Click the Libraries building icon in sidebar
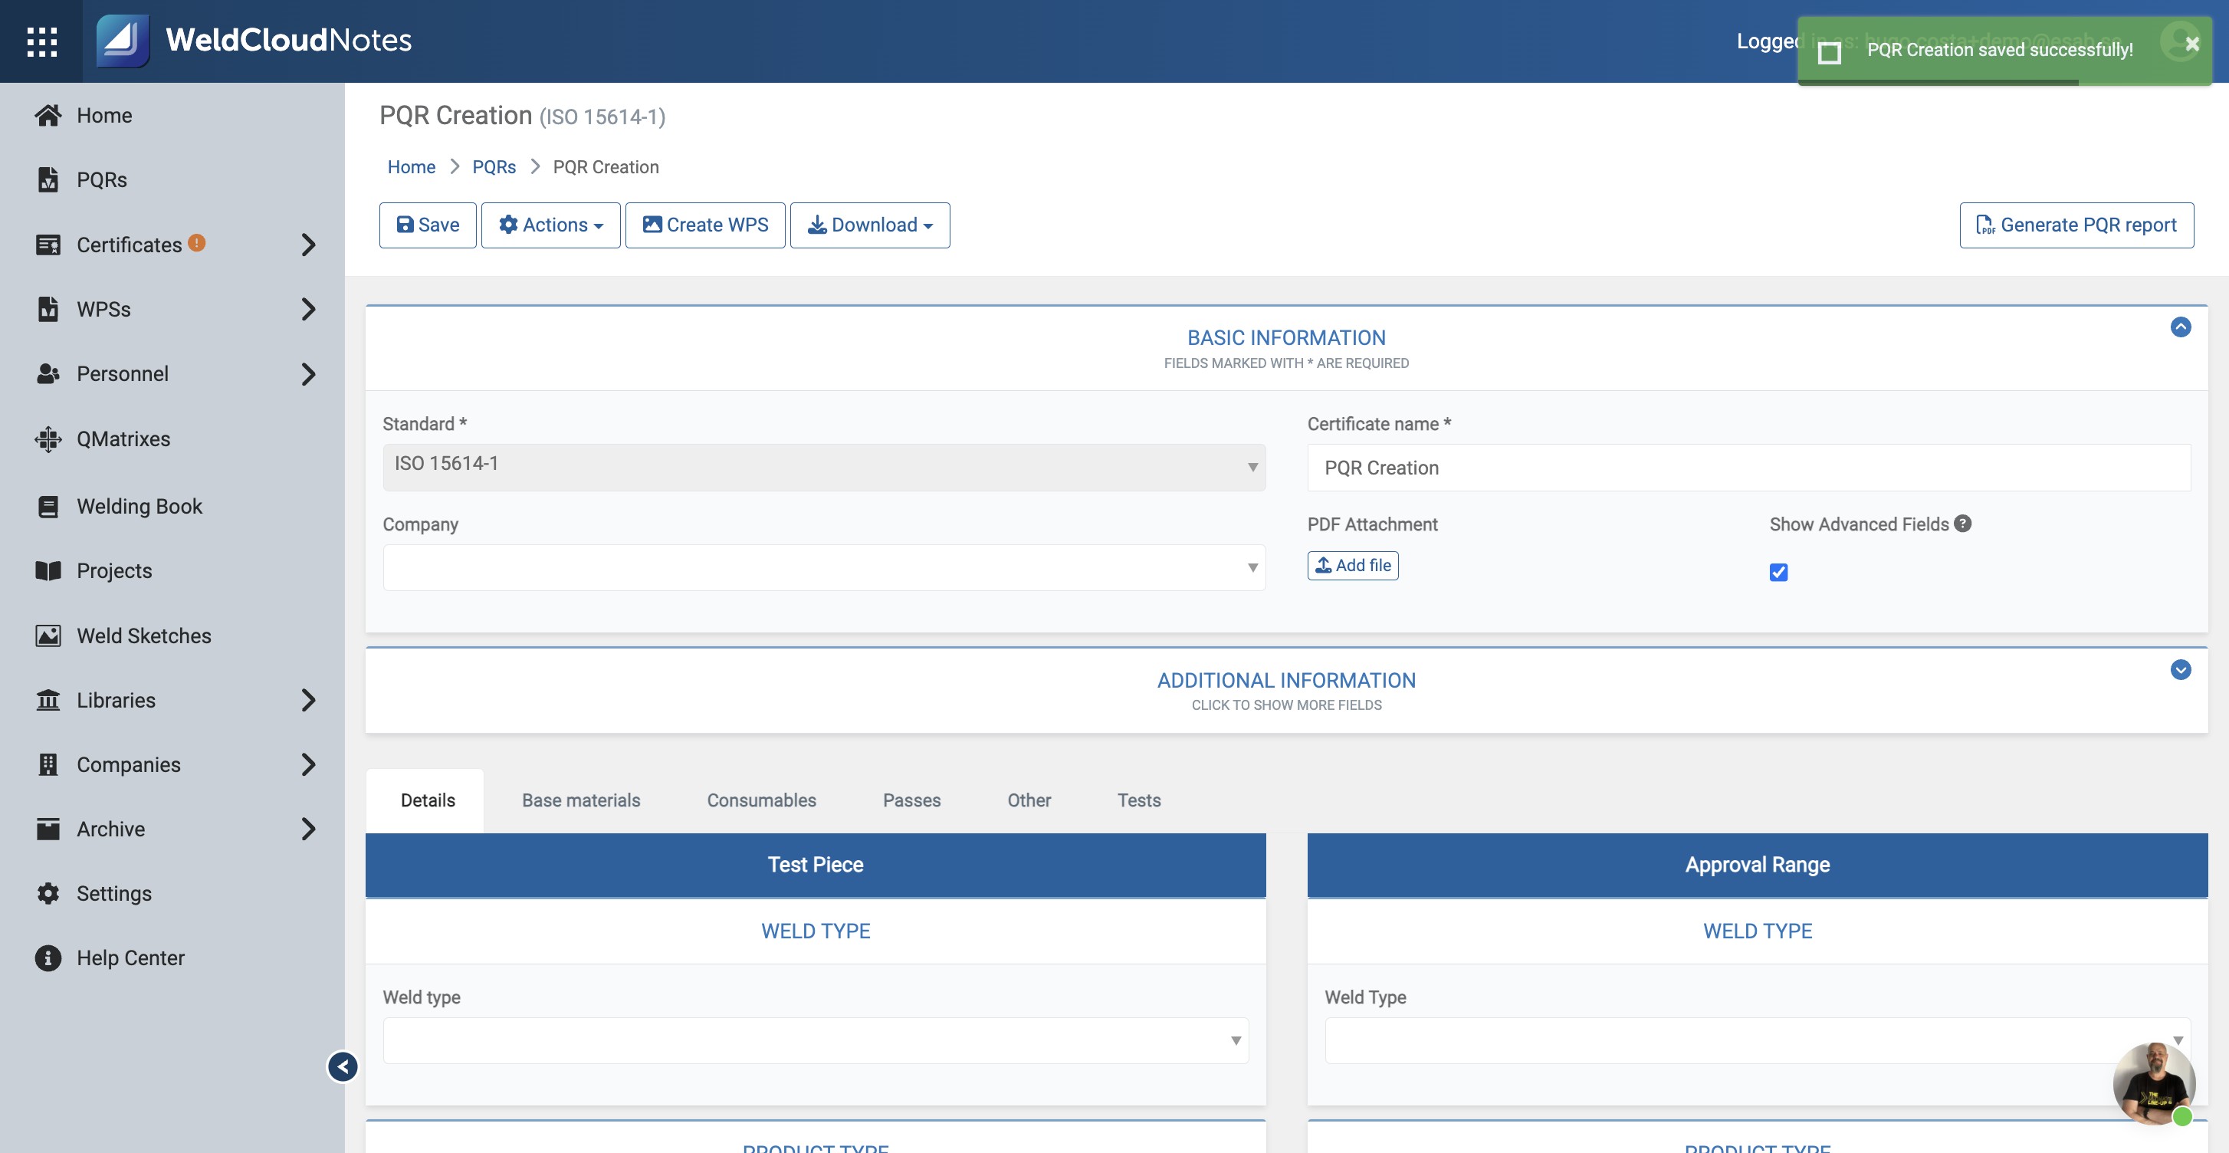Image resolution: width=2229 pixels, height=1153 pixels. 48,699
